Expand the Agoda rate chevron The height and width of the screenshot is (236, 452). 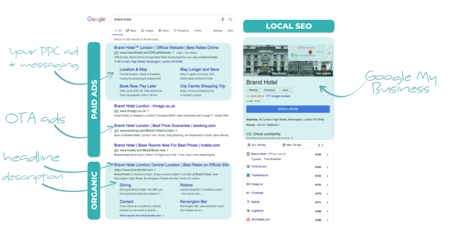pyautogui.click(x=328, y=203)
